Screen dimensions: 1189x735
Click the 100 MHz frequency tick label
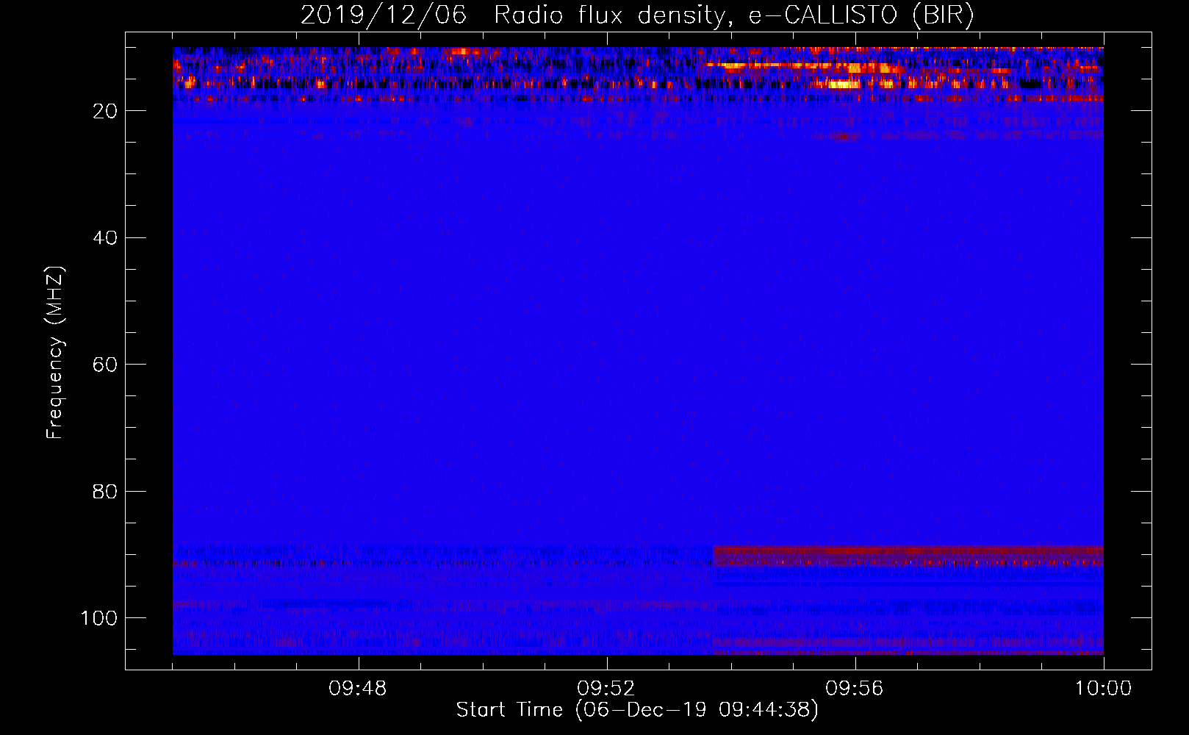tap(99, 618)
